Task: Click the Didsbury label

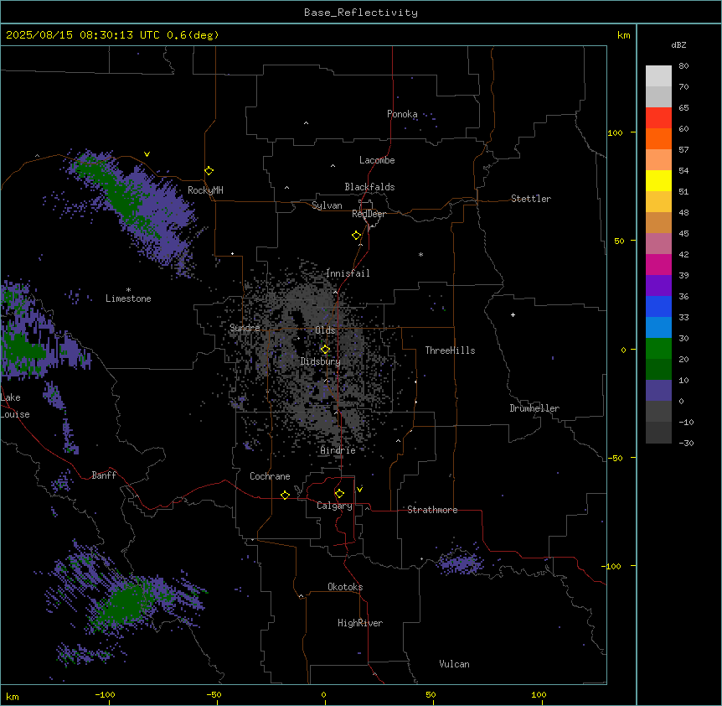Action: 321,361
